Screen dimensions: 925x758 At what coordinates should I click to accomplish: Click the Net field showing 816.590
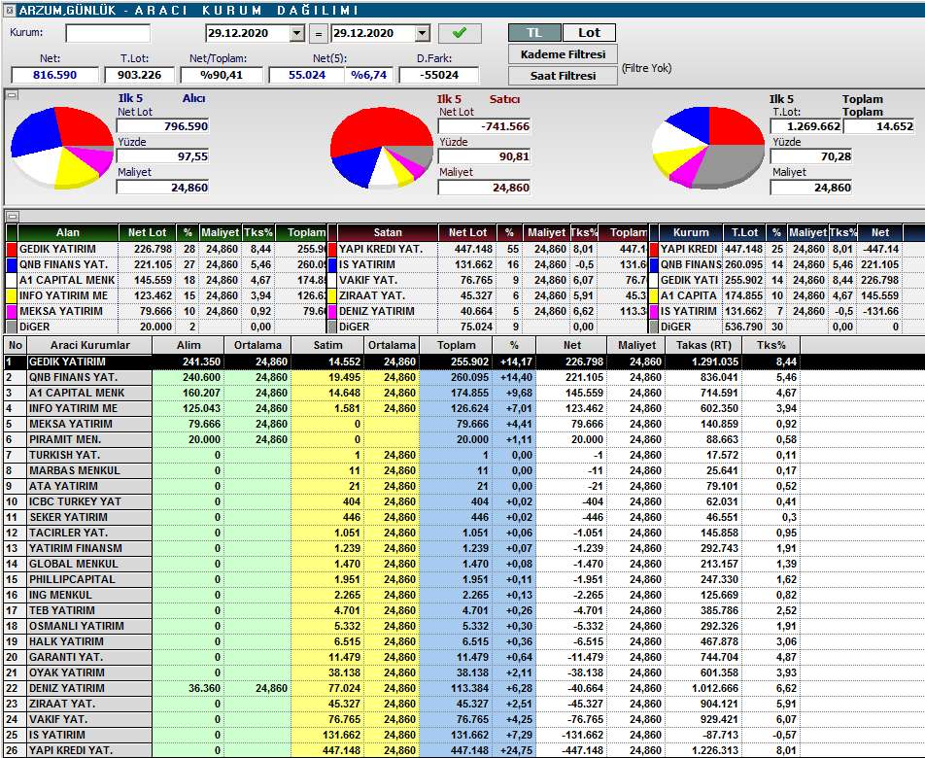click(54, 75)
